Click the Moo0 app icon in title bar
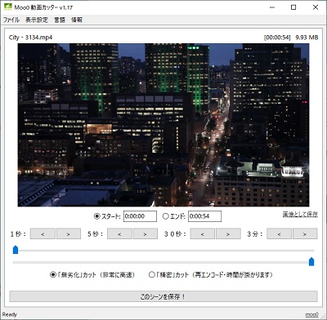 click(8, 7)
